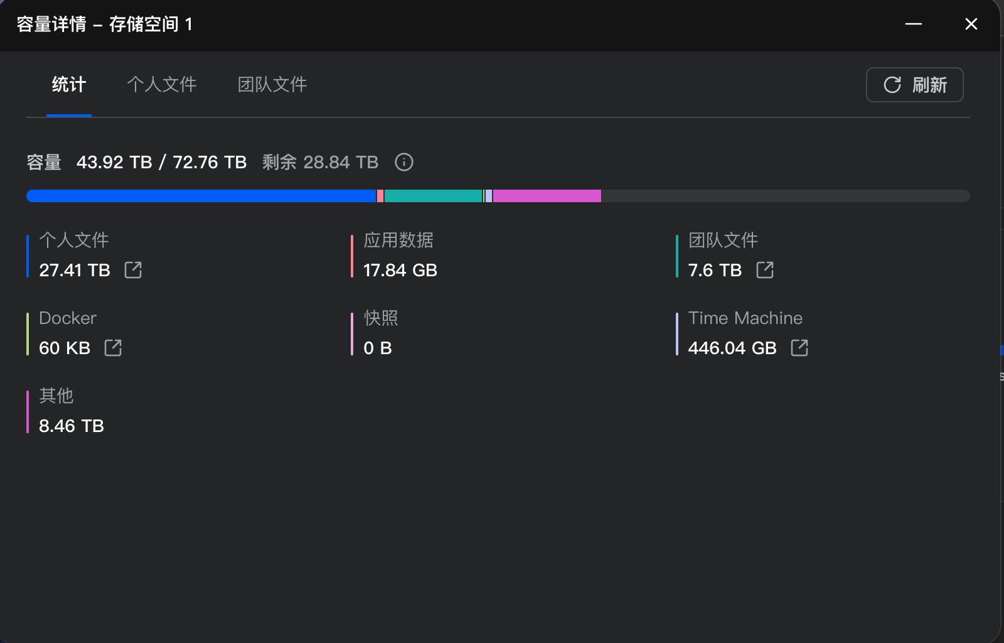Image resolution: width=1004 pixels, height=643 pixels.
Task: Click the 剩余 28.84 TB remaining label
Action: coord(320,162)
